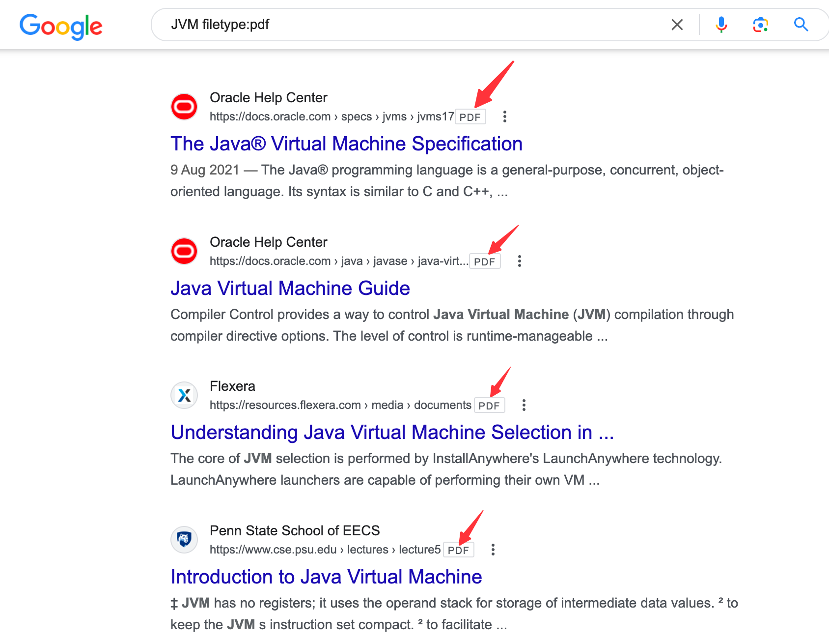Open Java Virtual Machine Guide link
The image size is (829, 641).
point(290,289)
